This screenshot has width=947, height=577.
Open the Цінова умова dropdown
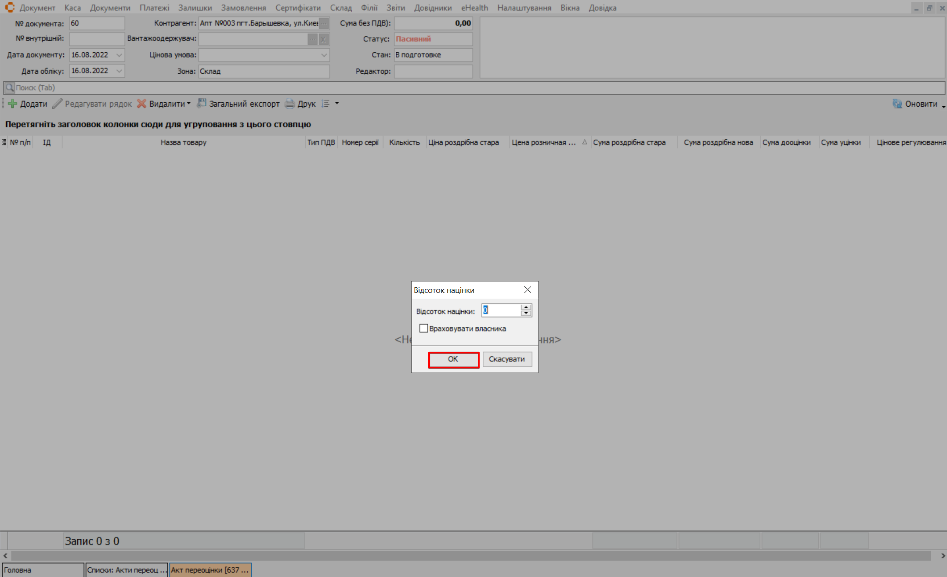click(x=324, y=55)
